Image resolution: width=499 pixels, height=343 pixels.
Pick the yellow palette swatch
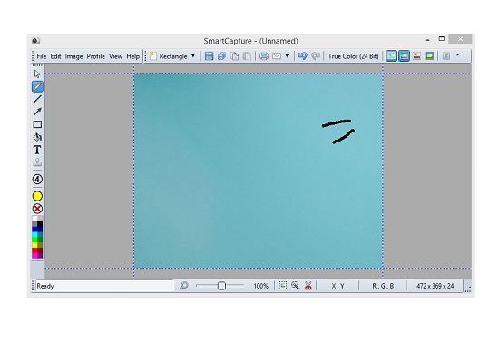pos(34,245)
